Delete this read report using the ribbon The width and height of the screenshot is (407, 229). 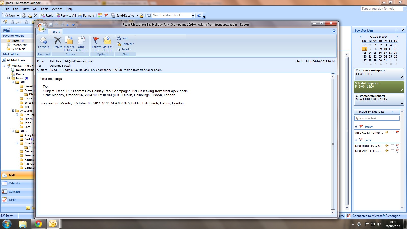pos(58,43)
